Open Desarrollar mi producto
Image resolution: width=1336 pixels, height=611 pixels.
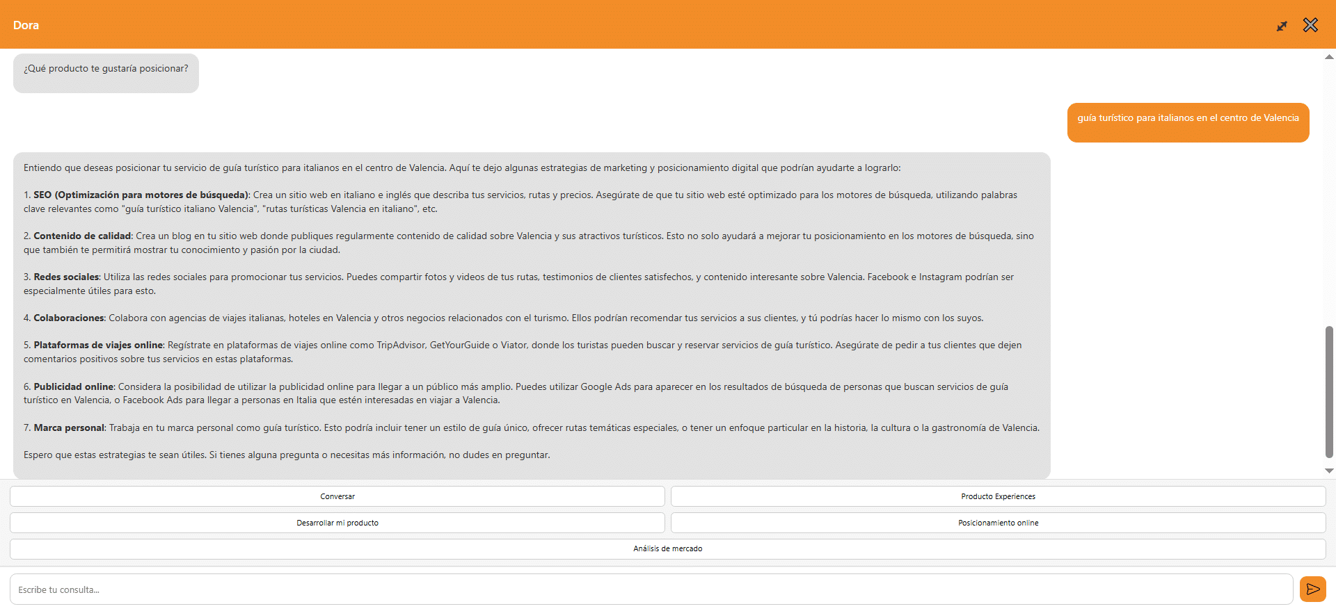tap(337, 523)
